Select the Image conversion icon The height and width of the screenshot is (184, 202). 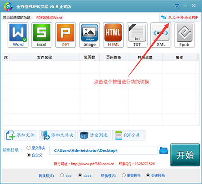[89, 35]
